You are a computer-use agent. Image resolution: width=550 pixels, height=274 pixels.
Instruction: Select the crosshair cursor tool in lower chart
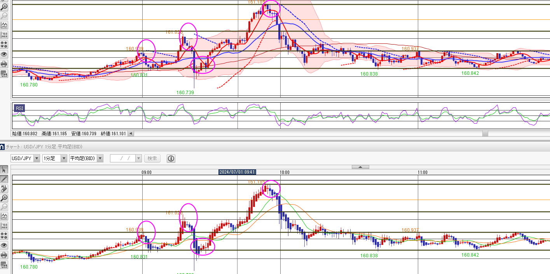(4, 169)
